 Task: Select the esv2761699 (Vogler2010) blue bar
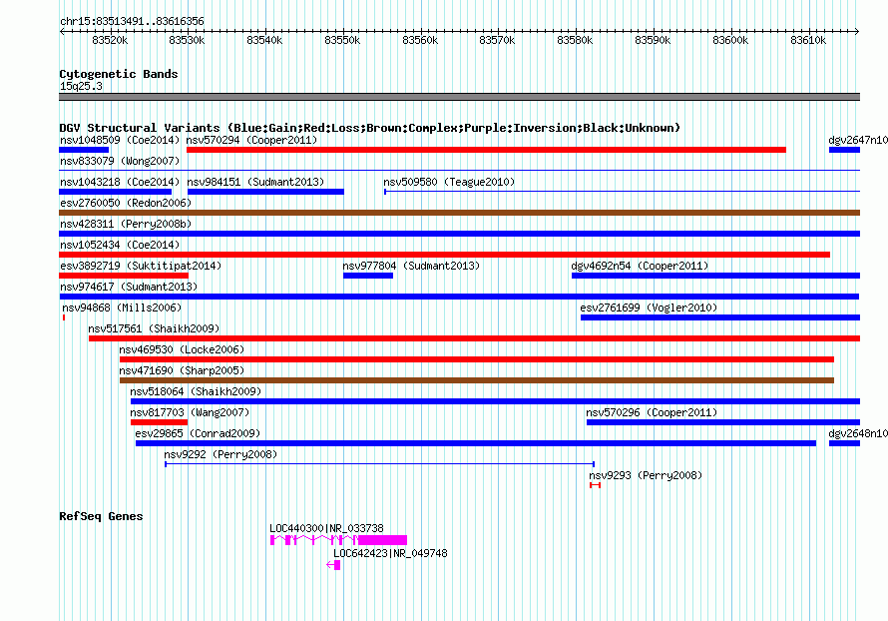[720, 317]
